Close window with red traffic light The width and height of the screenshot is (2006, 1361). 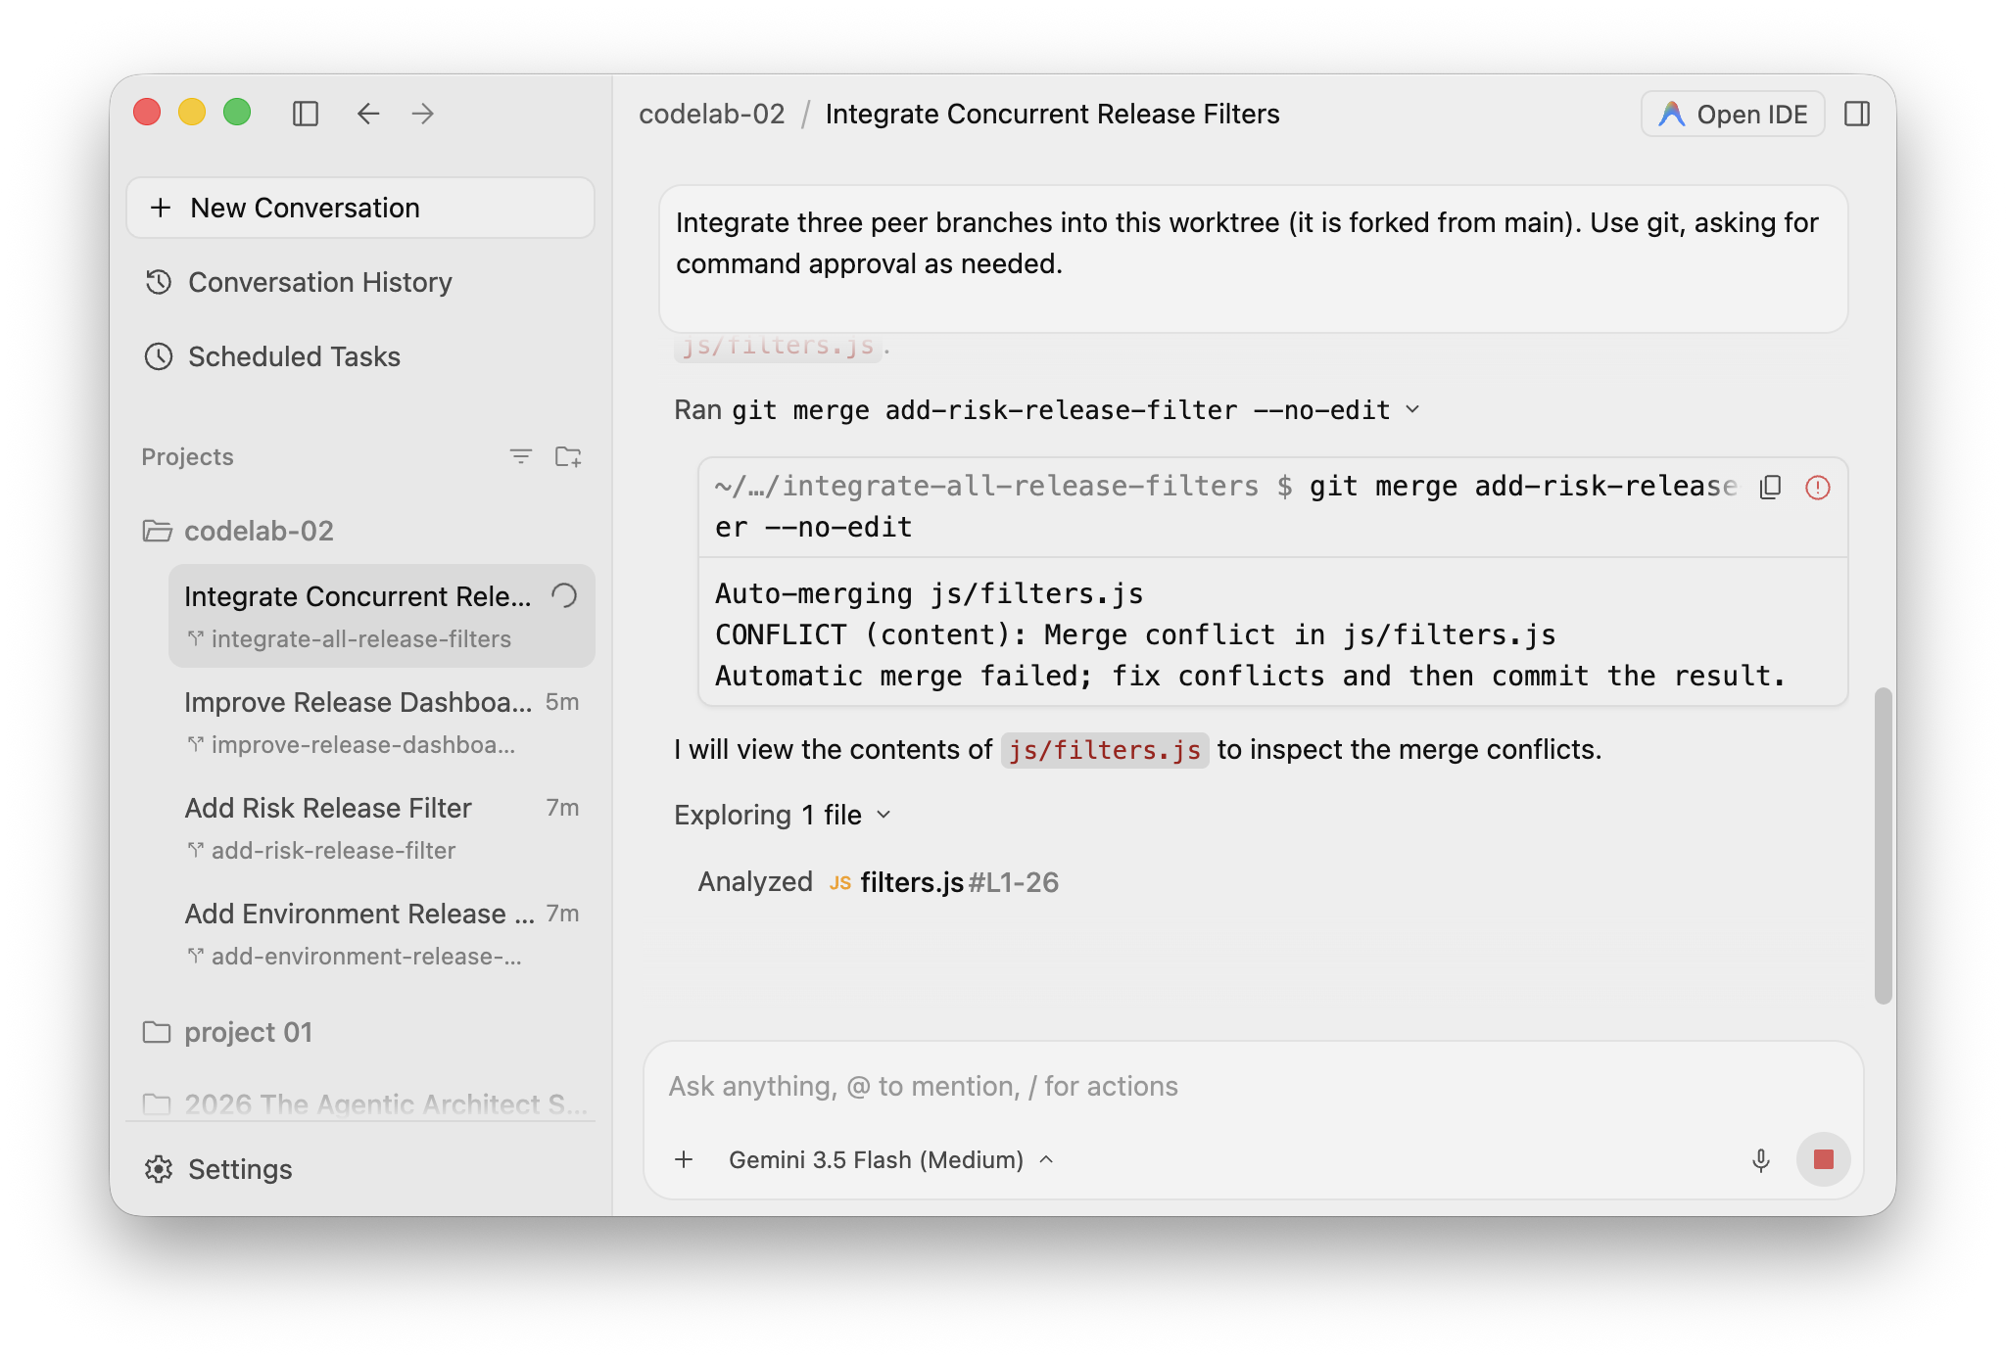(147, 113)
